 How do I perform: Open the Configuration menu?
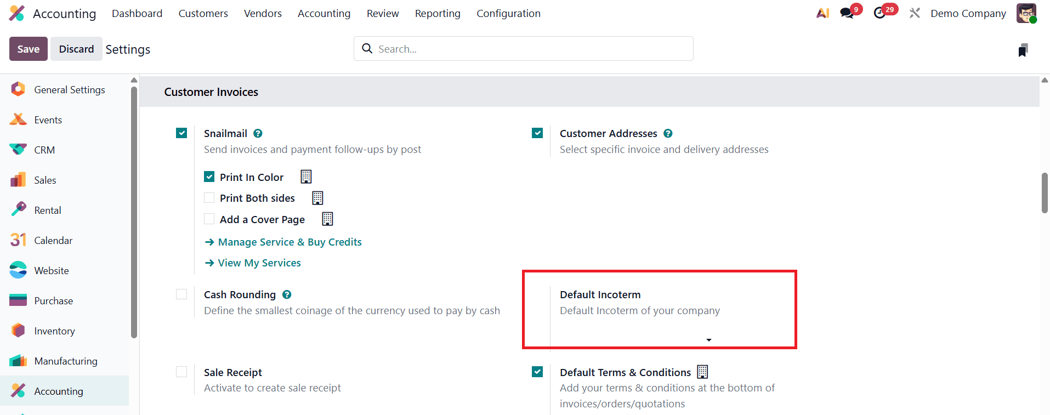click(508, 13)
